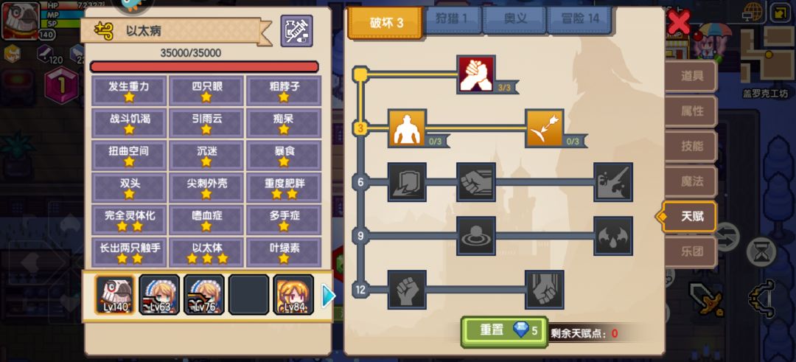Close the talent panel with red X

click(x=678, y=22)
